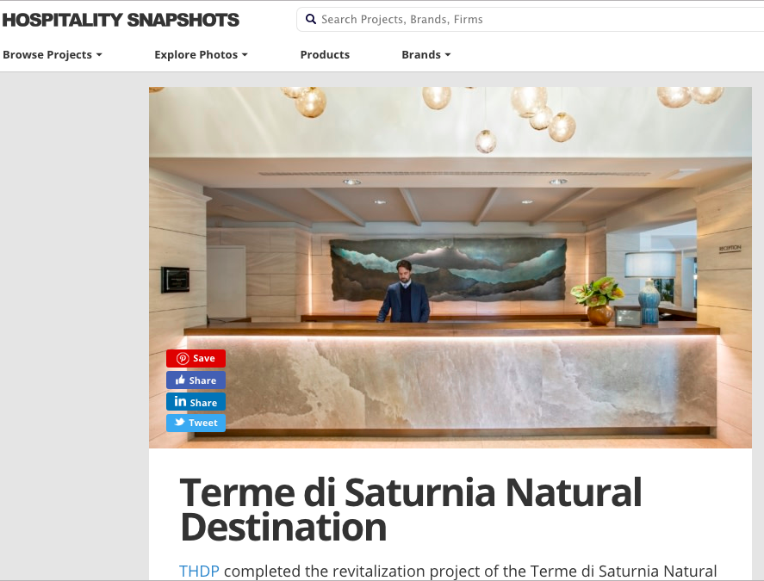Click the Twitter bird icon
This screenshot has height=581, width=764.
tap(180, 423)
